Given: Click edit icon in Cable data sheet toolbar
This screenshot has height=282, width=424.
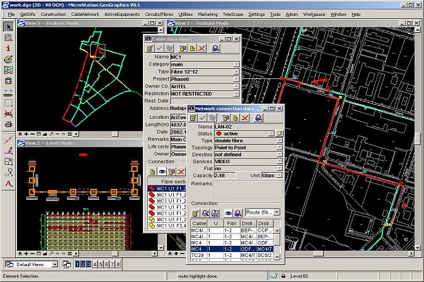Looking at the screenshot, I should [150, 49].
